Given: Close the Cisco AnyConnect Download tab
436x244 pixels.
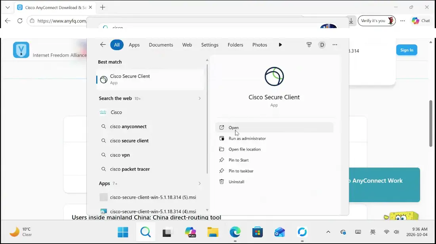Looking at the screenshot, I should coord(90,8).
